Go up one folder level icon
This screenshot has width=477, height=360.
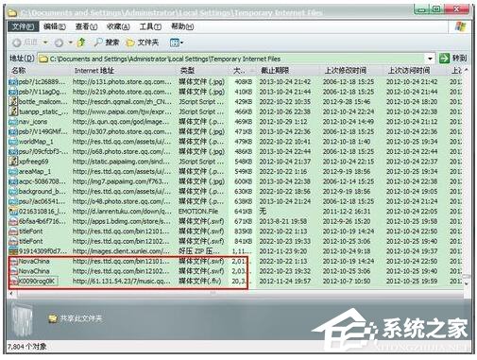[81, 43]
